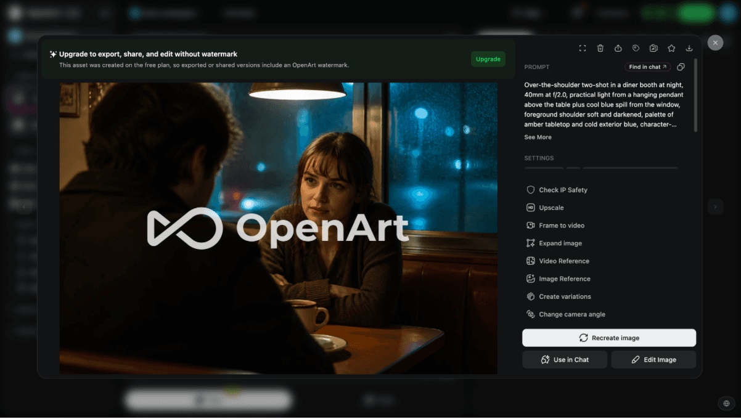Go to next image with right arrow
The height and width of the screenshot is (419, 741).
(x=715, y=206)
